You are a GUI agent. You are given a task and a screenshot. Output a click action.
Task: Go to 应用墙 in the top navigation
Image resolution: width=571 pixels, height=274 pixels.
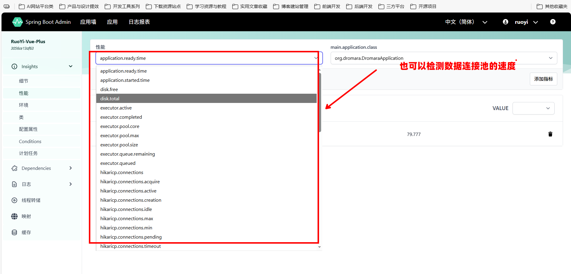[88, 22]
